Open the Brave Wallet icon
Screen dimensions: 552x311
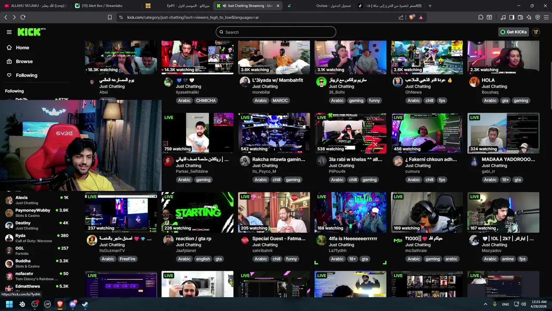(520, 17)
